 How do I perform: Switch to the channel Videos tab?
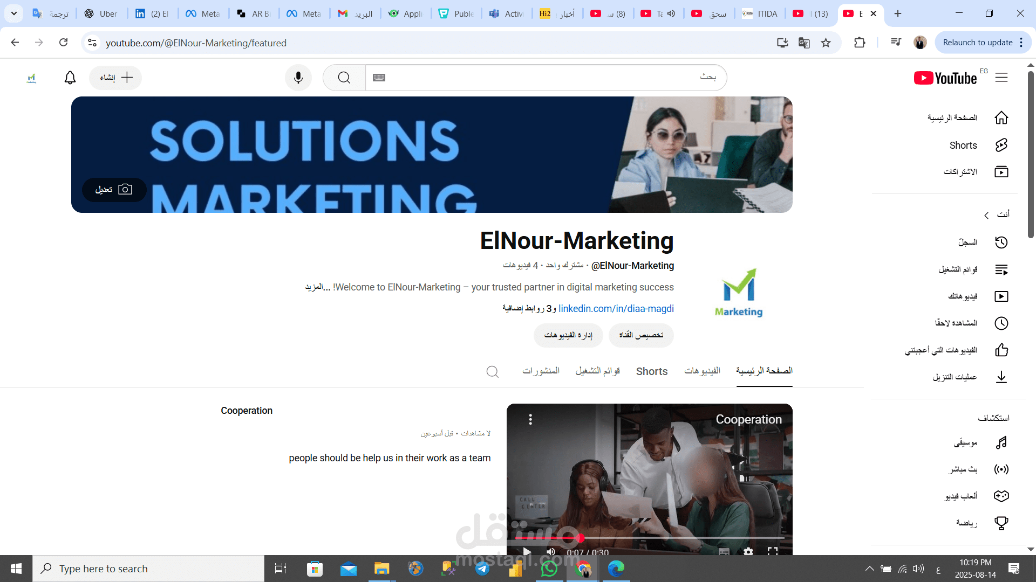coord(703,371)
